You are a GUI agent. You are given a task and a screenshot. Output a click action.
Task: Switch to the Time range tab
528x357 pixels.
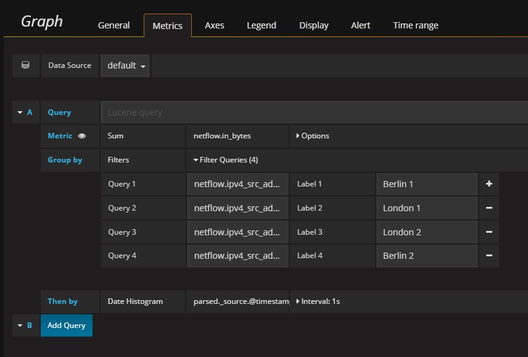(x=415, y=25)
